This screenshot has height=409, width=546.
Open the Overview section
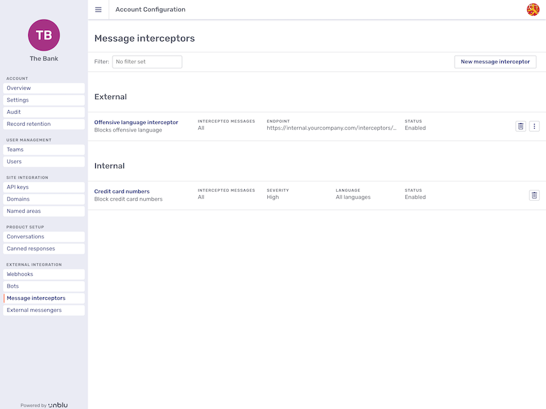[x=43, y=88]
